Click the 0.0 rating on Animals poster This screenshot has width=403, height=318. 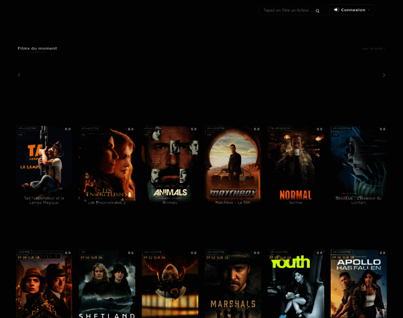pyautogui.click(x=194, y=129)
